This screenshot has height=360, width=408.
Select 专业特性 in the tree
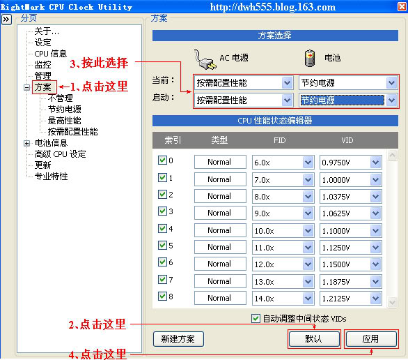pos(52,177)
